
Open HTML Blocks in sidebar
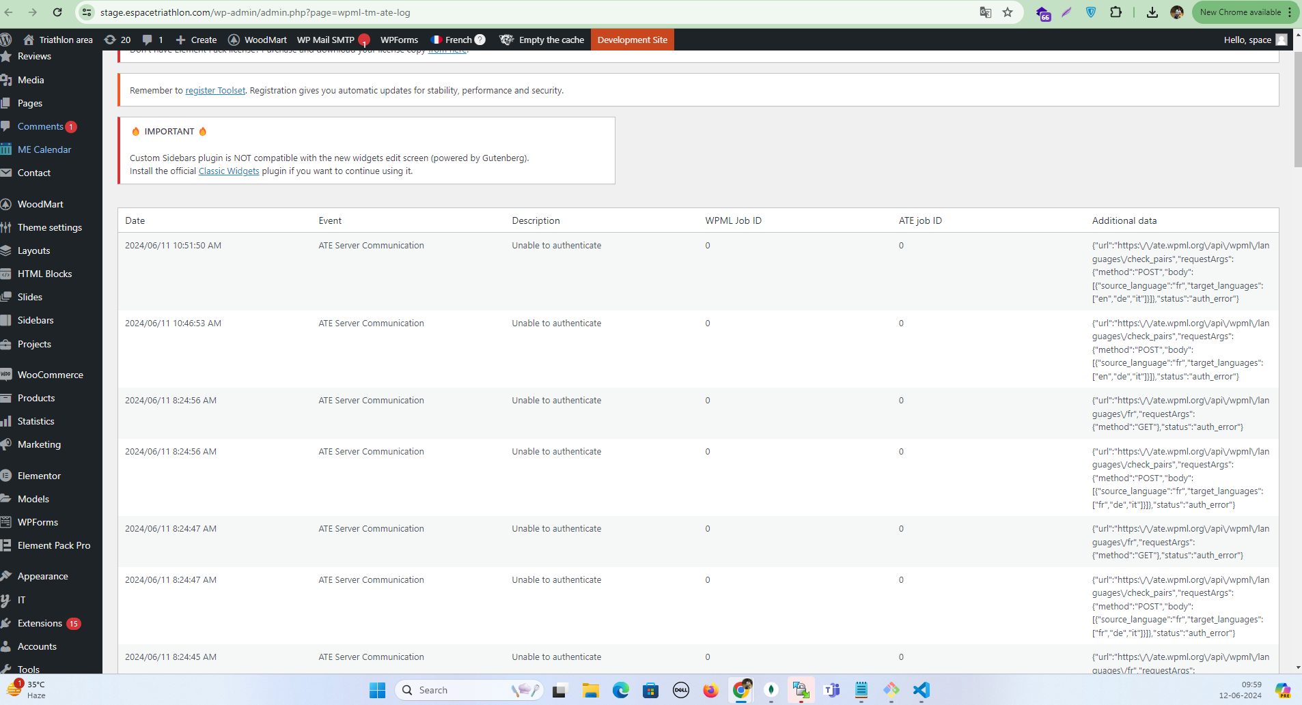pos(44,274)
